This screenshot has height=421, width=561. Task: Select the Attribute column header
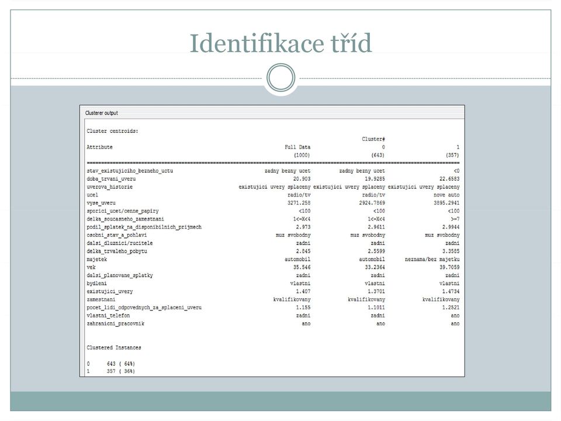click(x=99, y=147)
